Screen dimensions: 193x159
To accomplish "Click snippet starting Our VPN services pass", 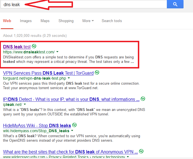I will (x=71, y=86).
